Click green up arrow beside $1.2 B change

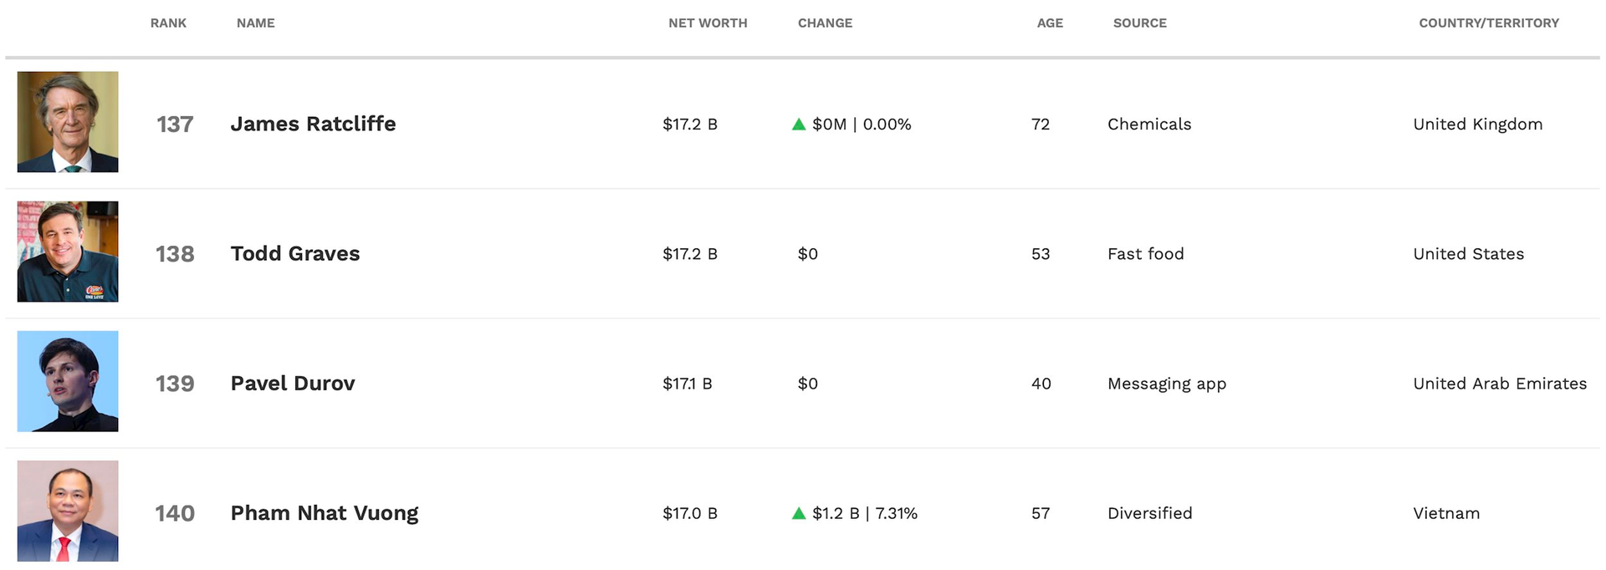[x=799, y=513]
